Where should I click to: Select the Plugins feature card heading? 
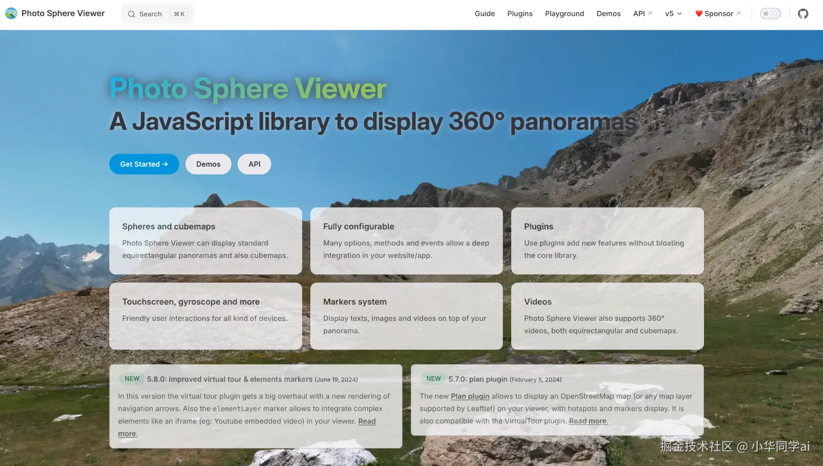tap(539, 226)
